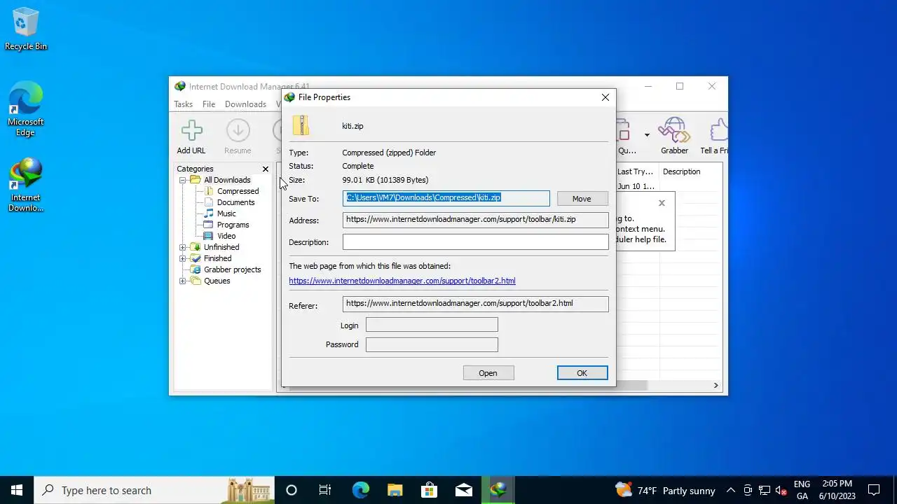Click the IDM taskbar button

[x=498, y=490]
